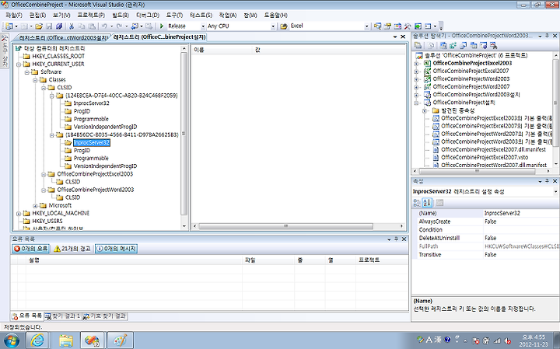Select HKEY_CLASSES_ROOT registry node

pos(58,57)
